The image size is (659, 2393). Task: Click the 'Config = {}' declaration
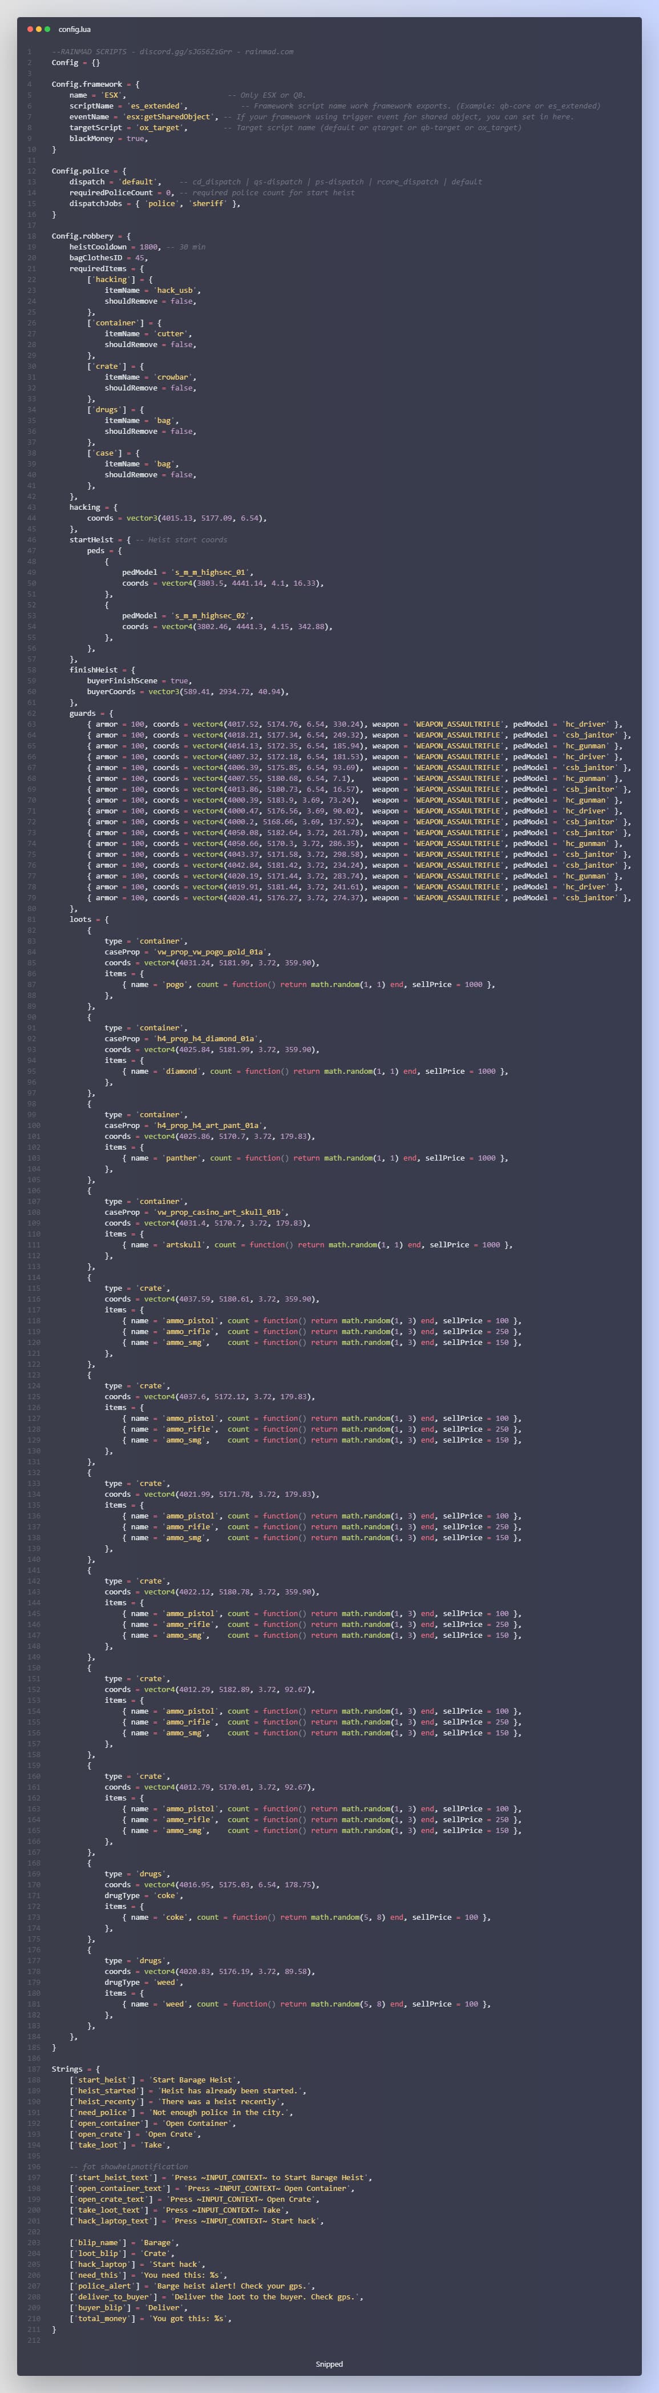pos(75,62)
